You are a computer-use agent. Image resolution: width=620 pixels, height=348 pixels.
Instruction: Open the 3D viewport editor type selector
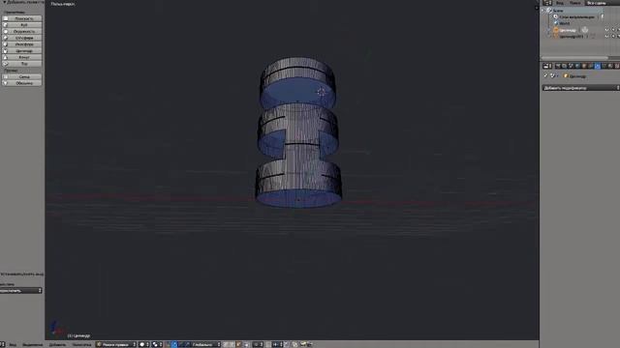[3, 344]
